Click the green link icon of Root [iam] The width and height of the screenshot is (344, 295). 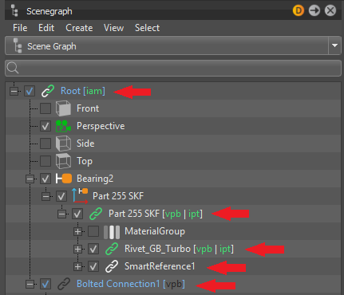coord(48,91)
